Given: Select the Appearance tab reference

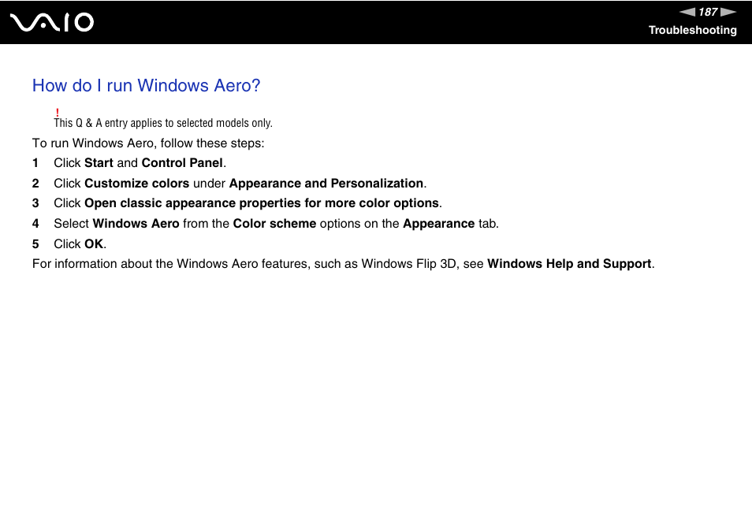Looking at the screenshot, I should click(x=438, y=223).
